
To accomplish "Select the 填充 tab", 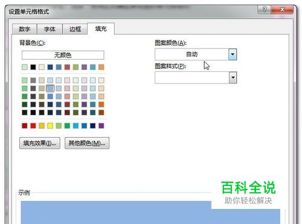I will (x=101, y=28).
